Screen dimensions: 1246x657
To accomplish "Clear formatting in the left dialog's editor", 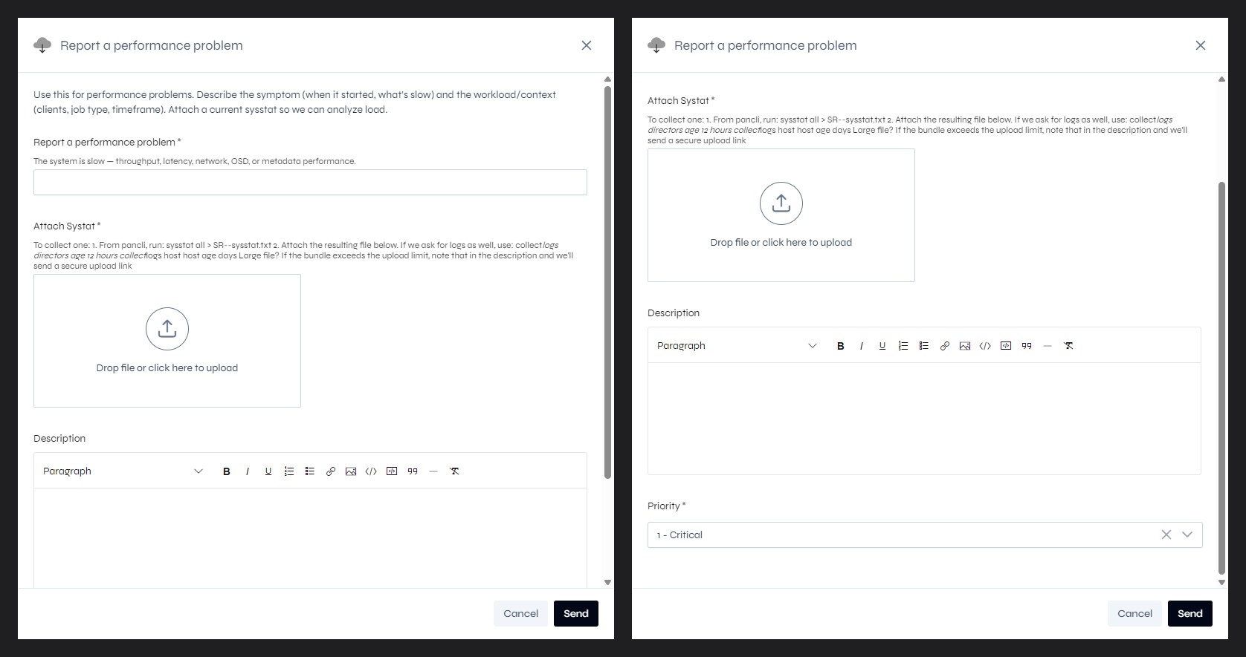I will pos(454,471).
